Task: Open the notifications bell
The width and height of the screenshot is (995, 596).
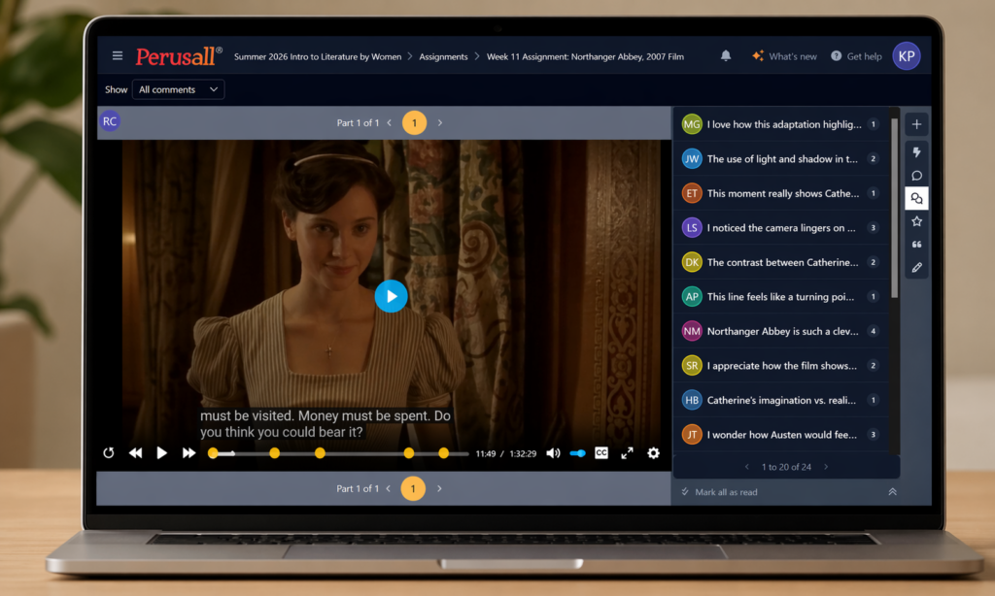Action: click(x=725, y=56)
